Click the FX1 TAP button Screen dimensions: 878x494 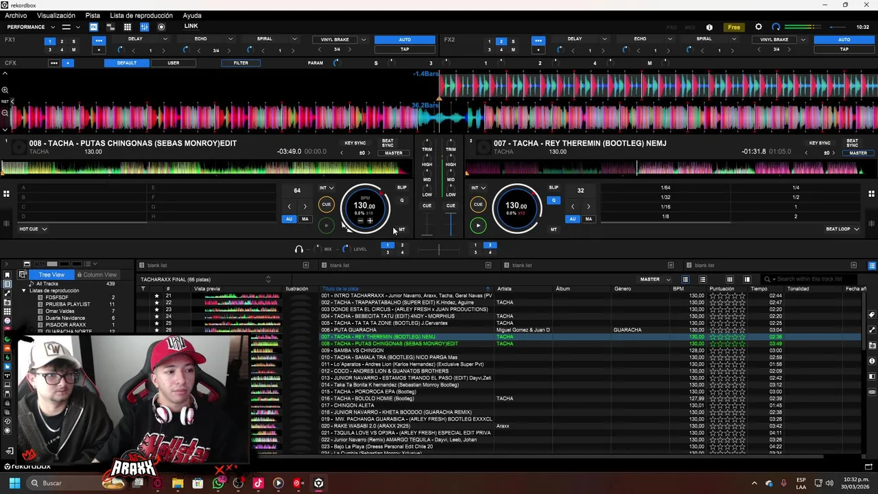[x=405, y=49]
